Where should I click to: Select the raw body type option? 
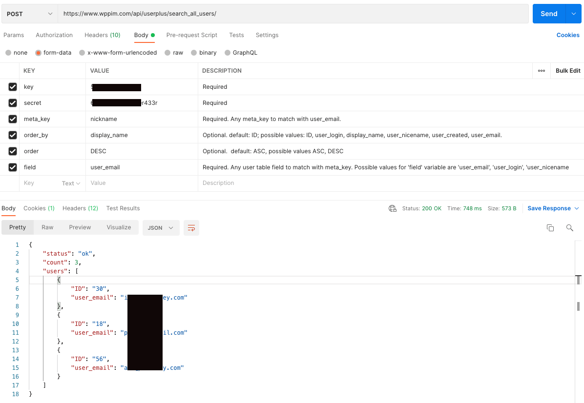[174, 53]
